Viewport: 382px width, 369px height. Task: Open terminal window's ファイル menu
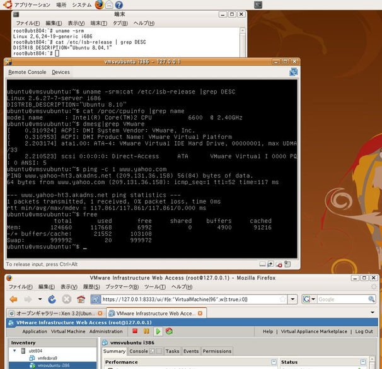point(28,23)
